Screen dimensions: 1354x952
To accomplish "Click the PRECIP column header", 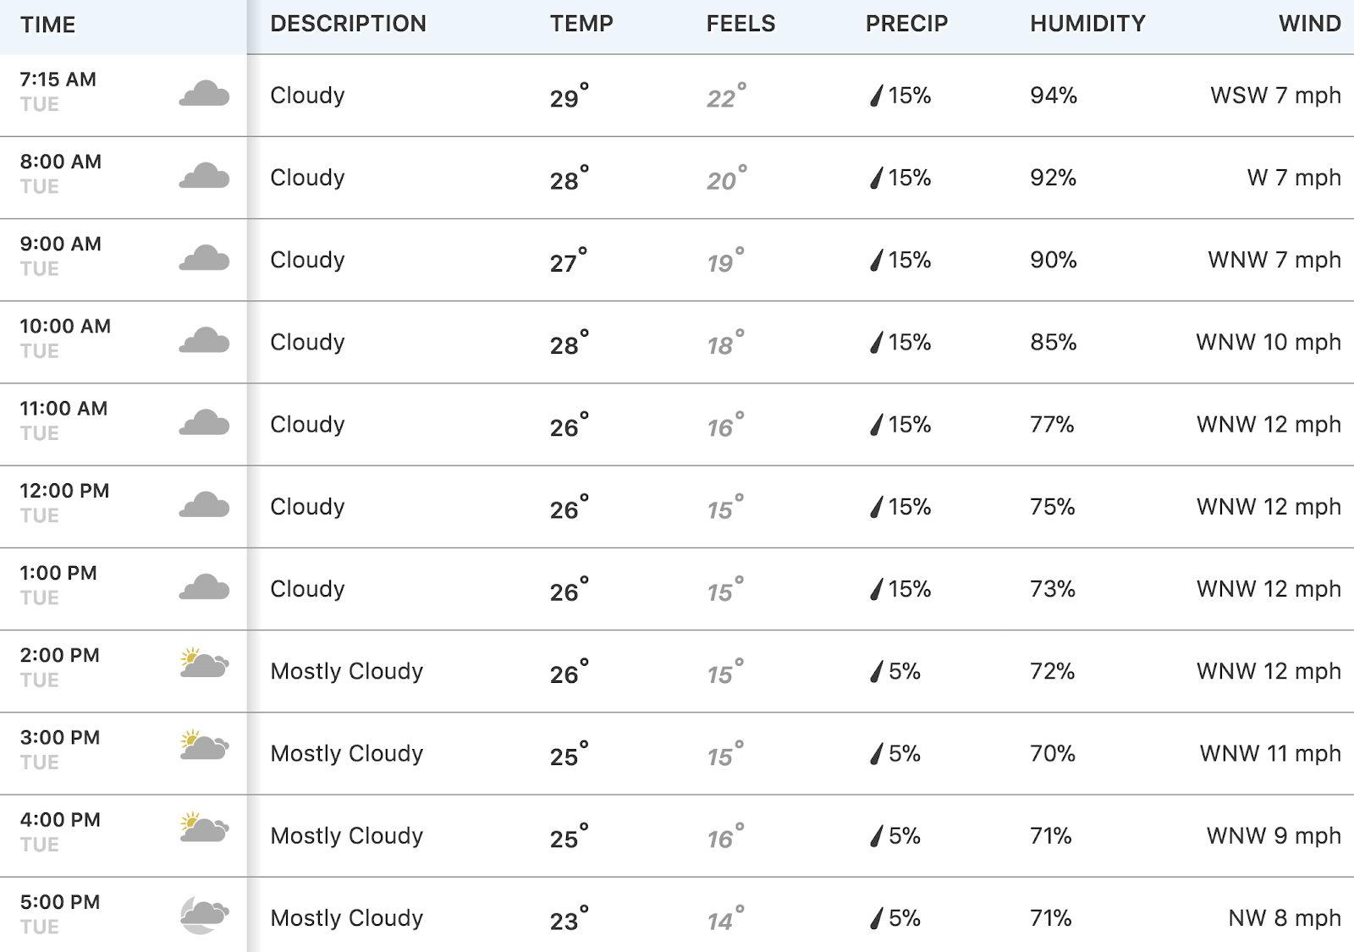I will (906, 24).
